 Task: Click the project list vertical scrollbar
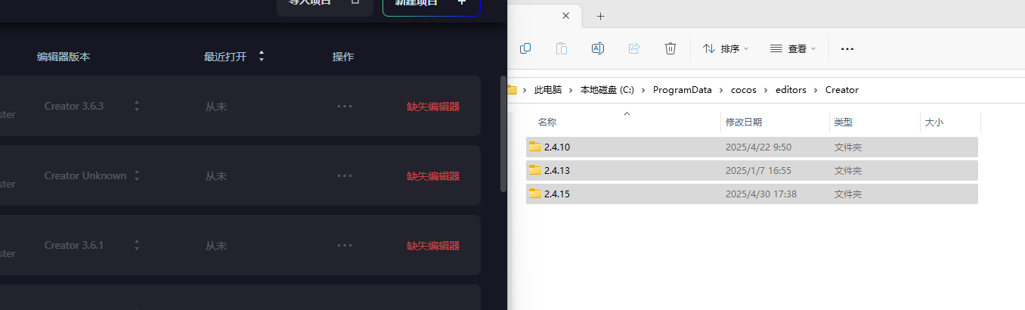coord(503,136)
